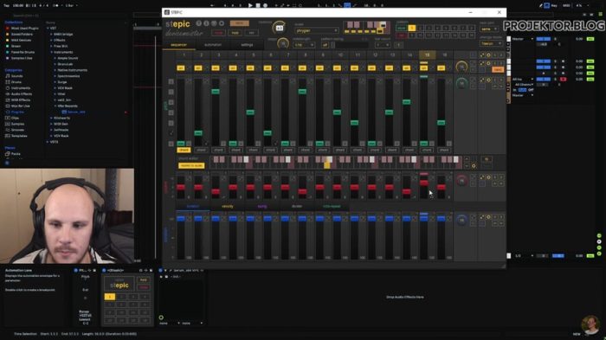Select the Most Used Plugins collection

click(x=22, y=29)
